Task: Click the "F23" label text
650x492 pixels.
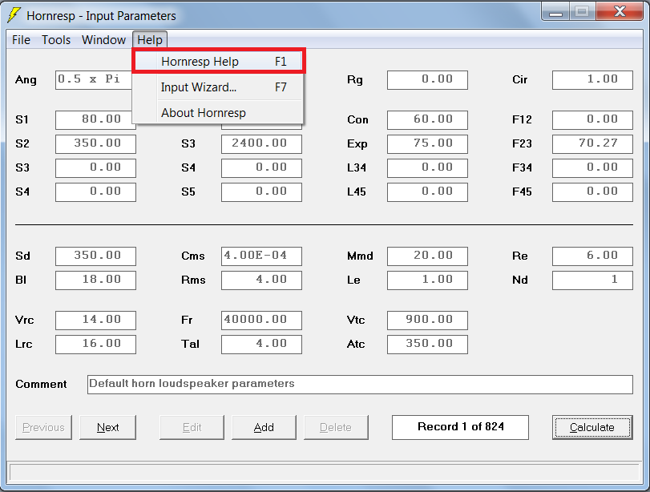Action: [x=522, y=143]
